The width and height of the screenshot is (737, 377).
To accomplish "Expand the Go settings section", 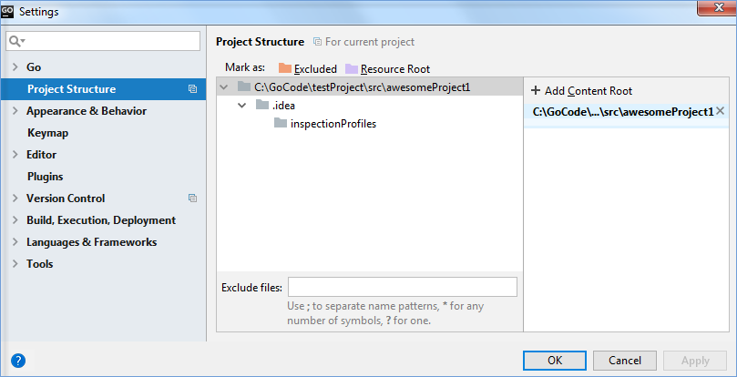I will 15,67.
